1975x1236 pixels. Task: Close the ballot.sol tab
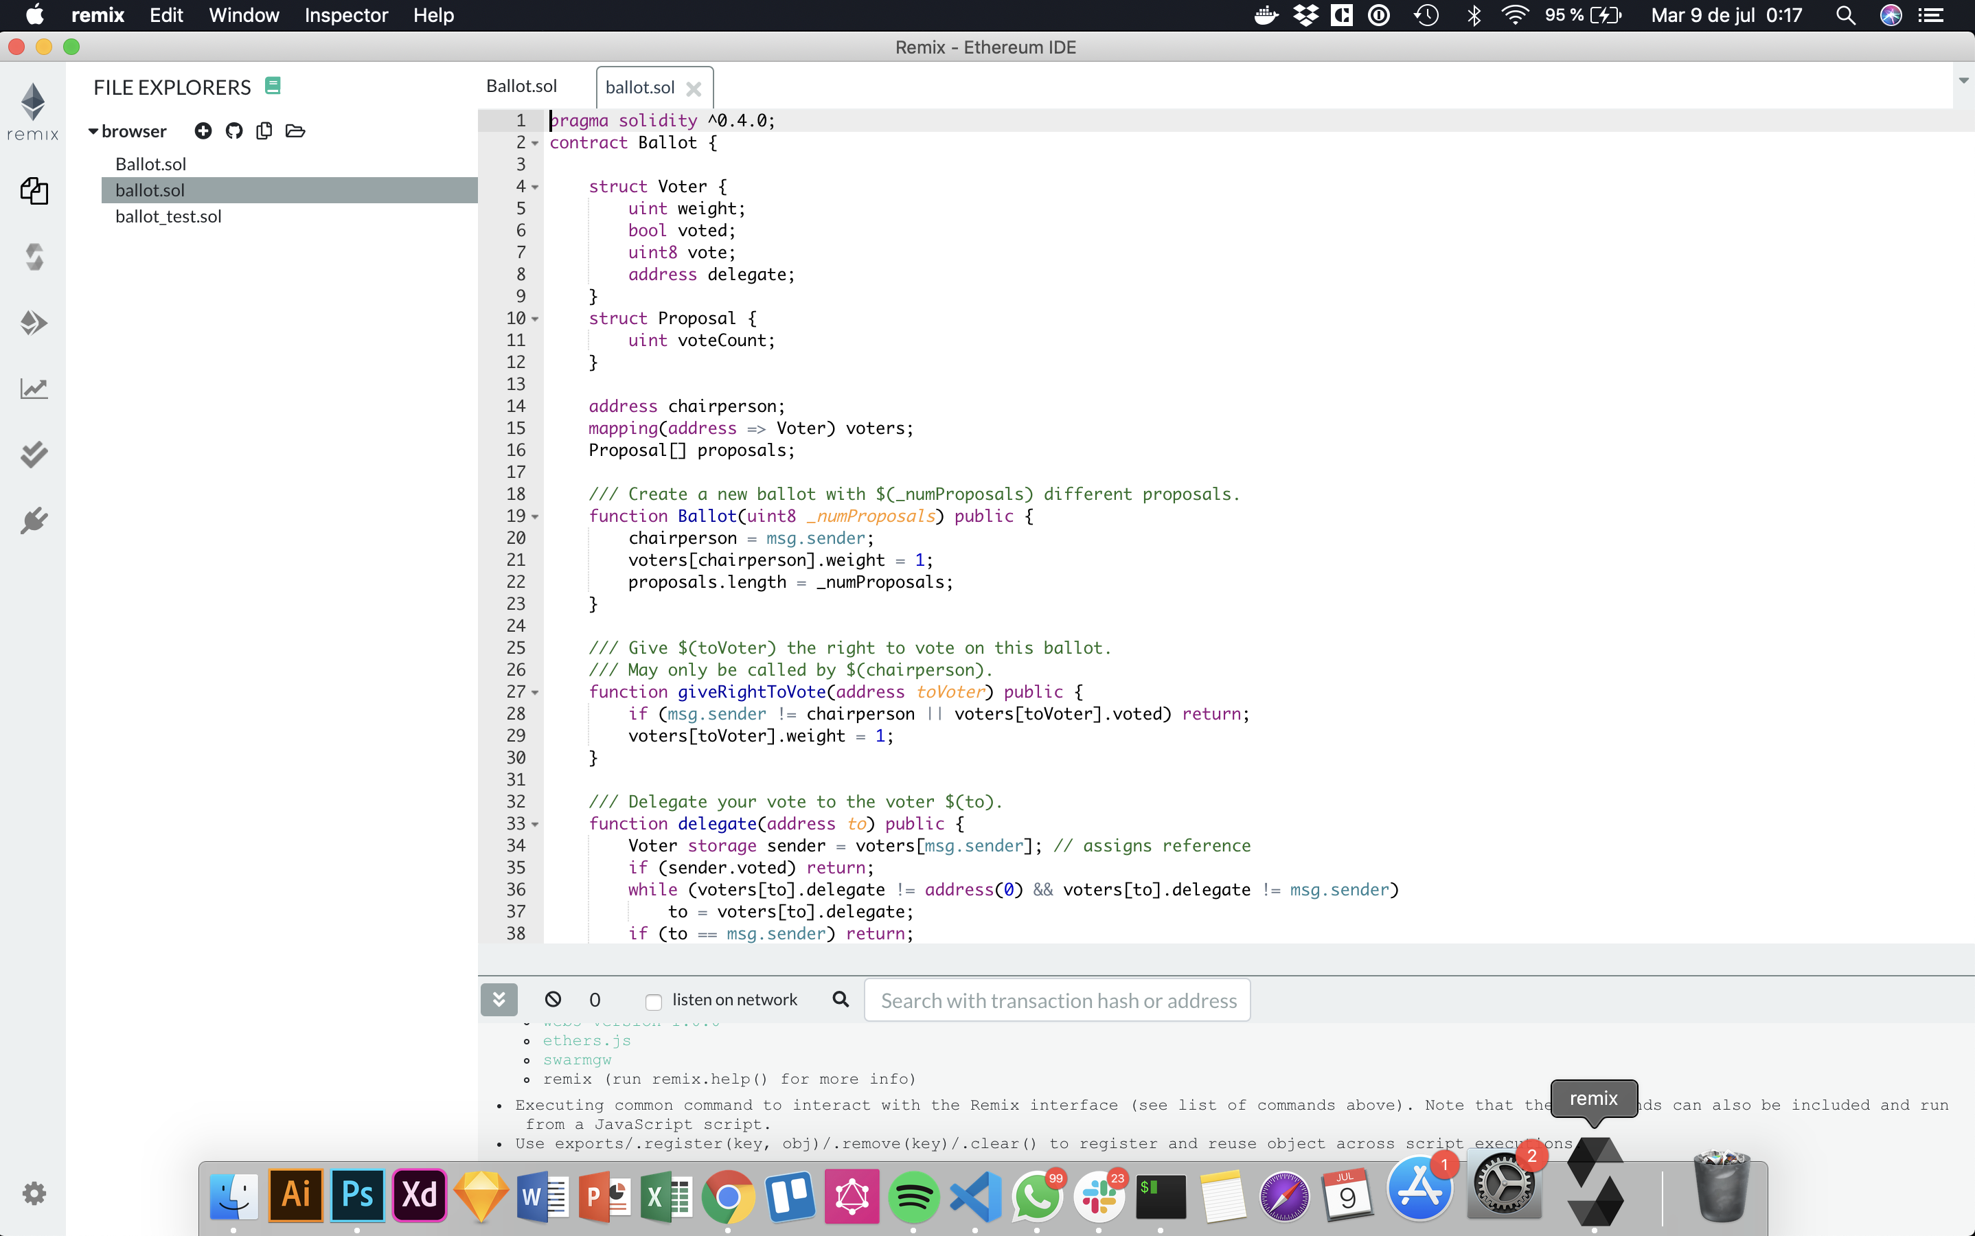click(x=694, y=89)
